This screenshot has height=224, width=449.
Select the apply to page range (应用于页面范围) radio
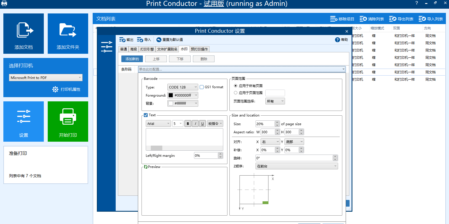click(x=236, y=93)
